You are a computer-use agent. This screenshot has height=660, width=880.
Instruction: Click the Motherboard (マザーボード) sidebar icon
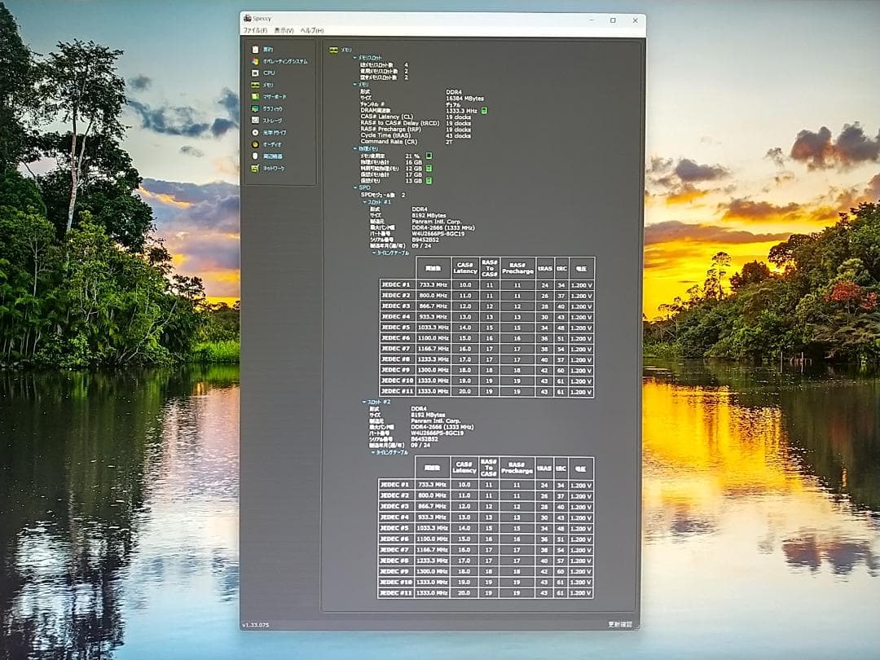tap(256, 96)
